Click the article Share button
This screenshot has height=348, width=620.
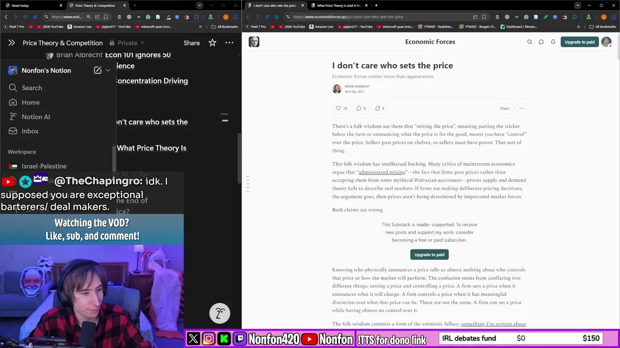(505, 108)
